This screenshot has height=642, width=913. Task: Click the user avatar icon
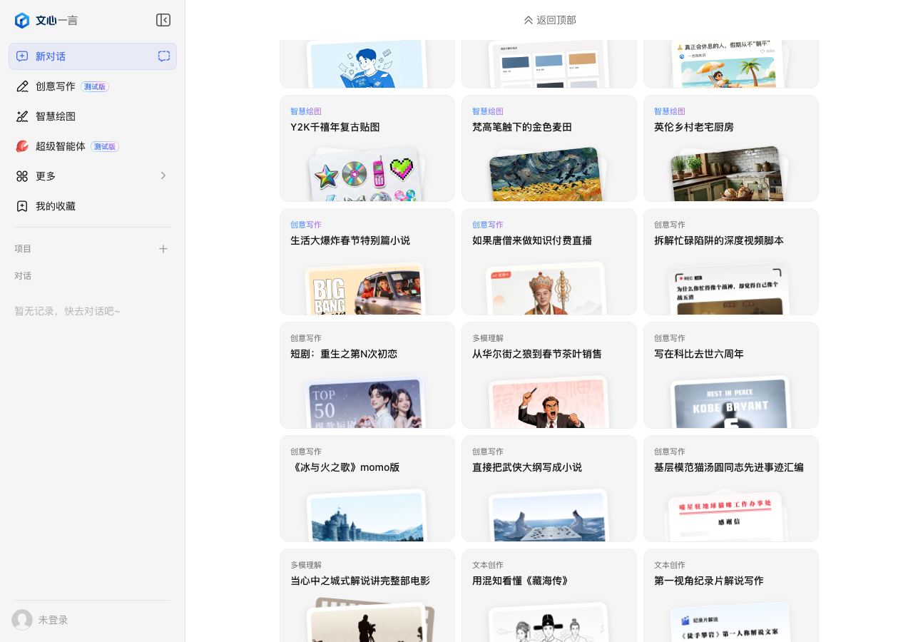coord(22,620)
